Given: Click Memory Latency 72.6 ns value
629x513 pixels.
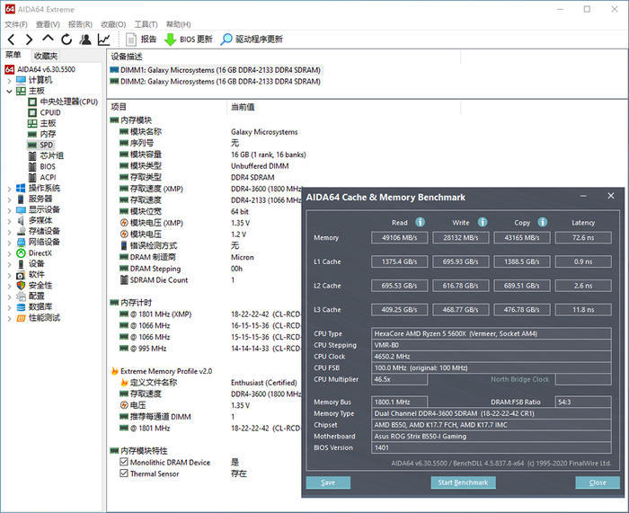Looking at the screenshot, I should (x=583, y=238).
